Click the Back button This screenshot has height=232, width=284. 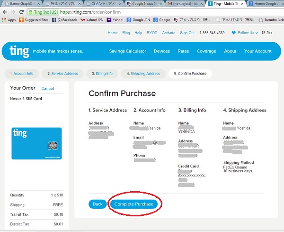click(x=98, y=204)
